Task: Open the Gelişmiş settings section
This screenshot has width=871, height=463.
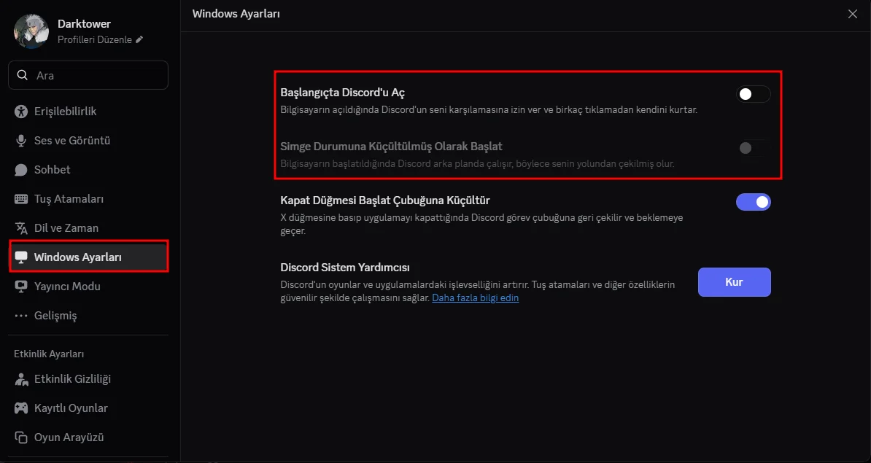Action: coord(55,316)
